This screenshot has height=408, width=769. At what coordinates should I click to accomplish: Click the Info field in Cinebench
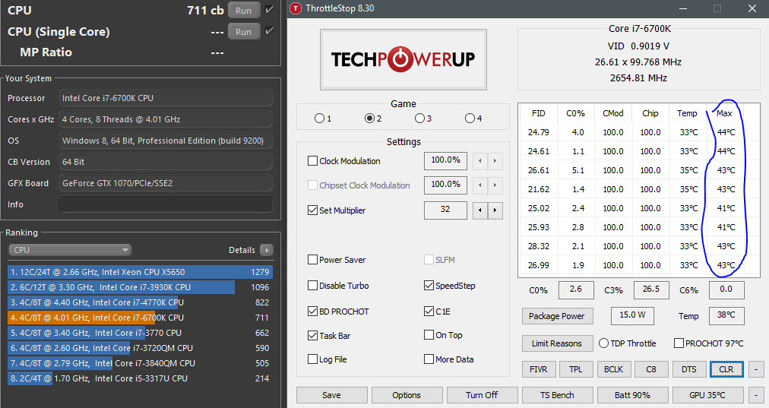tap(166, 204)
